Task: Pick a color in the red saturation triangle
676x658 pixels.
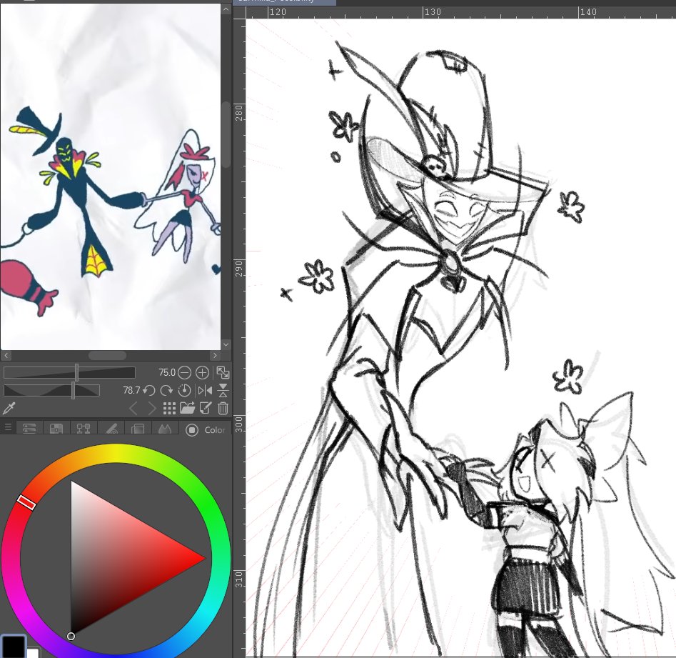Action: point(116,558)
